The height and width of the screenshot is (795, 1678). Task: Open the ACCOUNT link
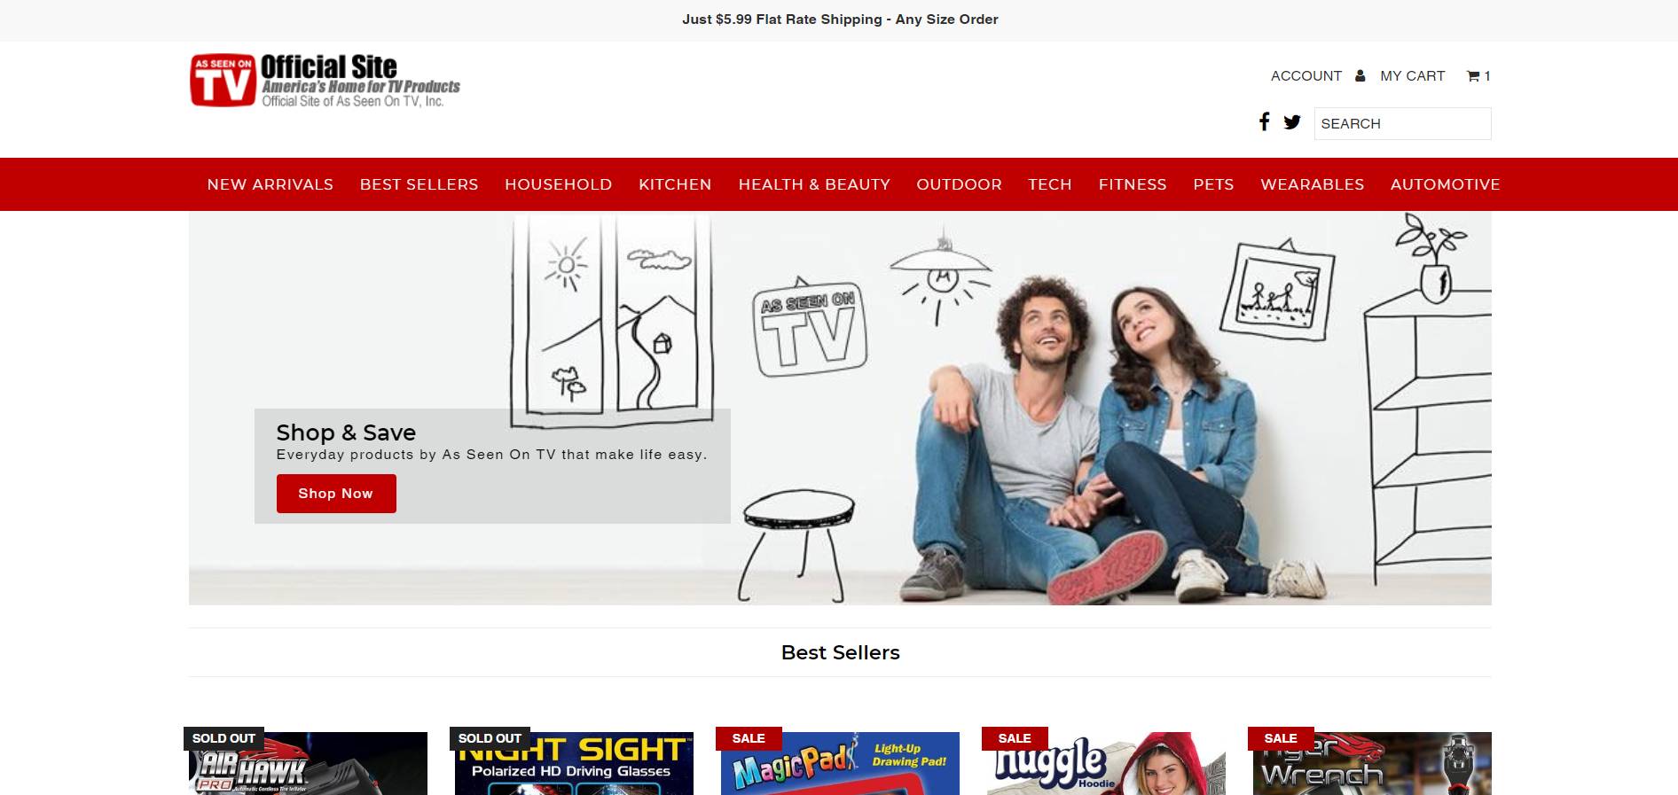coord(1306,76)
